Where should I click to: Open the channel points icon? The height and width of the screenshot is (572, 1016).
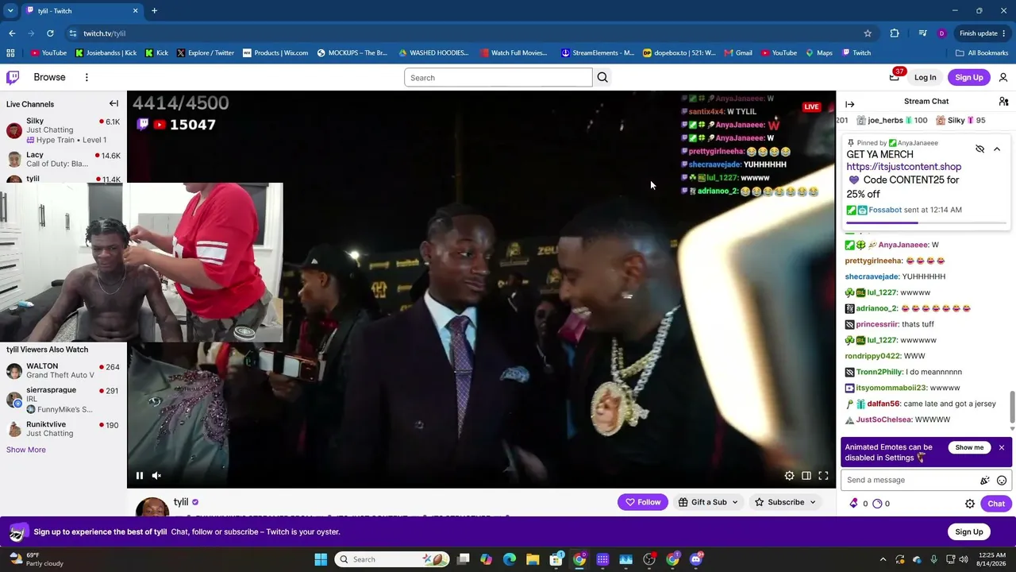(877, 503)
